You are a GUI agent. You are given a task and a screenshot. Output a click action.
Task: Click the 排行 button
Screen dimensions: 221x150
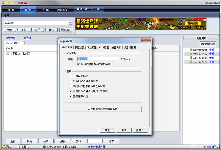51,30
